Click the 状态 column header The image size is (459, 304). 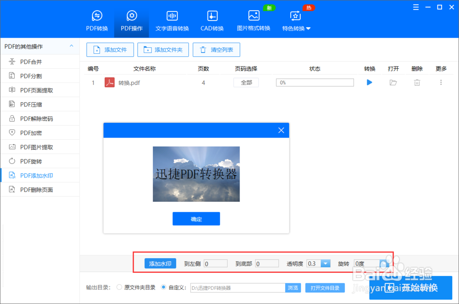(x=315, y=69)
